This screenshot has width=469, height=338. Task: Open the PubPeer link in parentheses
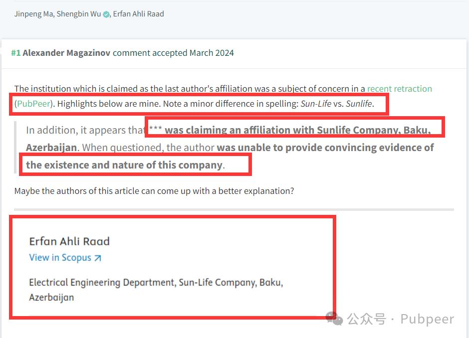[x=33, y=104]
